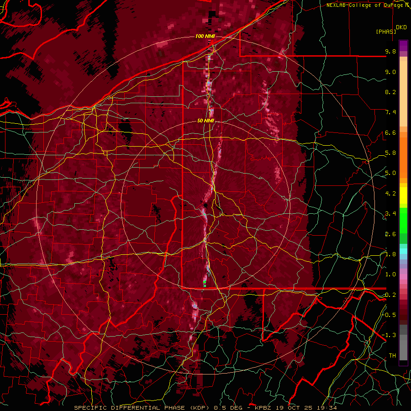The height and width of the screenshot is (411, 411).
Task: Click the -0.5 legend value
Action: pos(389,315)
